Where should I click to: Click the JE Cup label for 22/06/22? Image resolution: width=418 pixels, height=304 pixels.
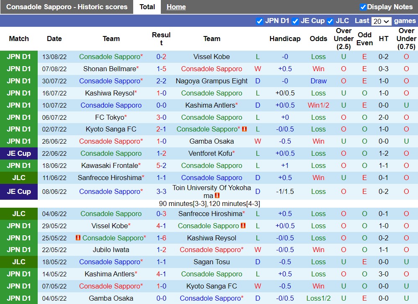pyautogui.click(x=19, y=154)
